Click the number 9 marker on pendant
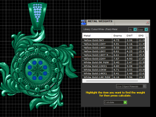 (x=18, y=71)
